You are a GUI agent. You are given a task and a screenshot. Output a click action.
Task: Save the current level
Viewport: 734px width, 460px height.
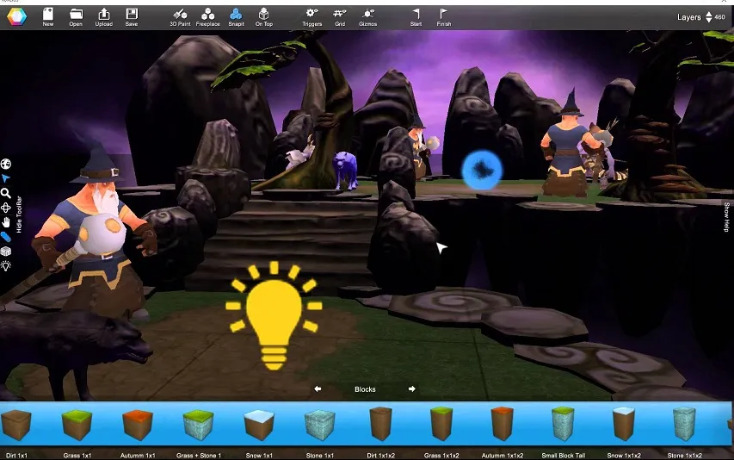click(132, 17)
